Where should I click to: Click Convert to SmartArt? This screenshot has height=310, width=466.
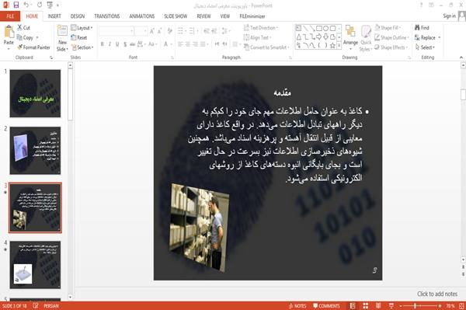266,47
